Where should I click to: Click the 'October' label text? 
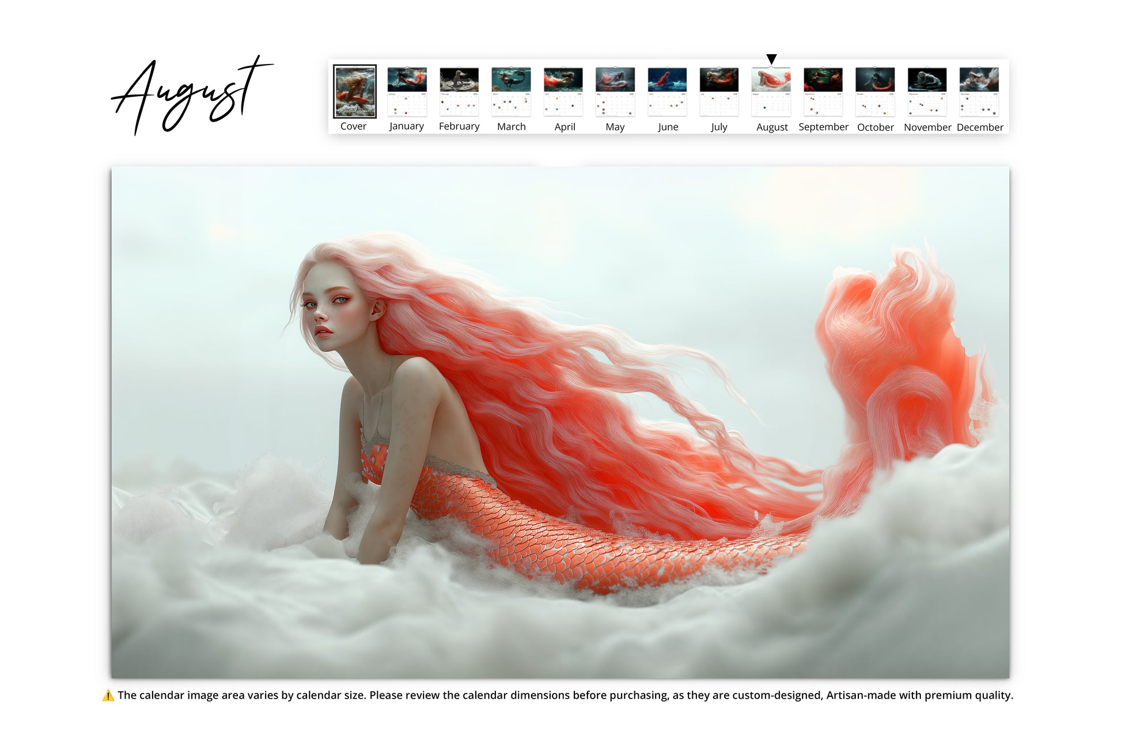point(875,127)
